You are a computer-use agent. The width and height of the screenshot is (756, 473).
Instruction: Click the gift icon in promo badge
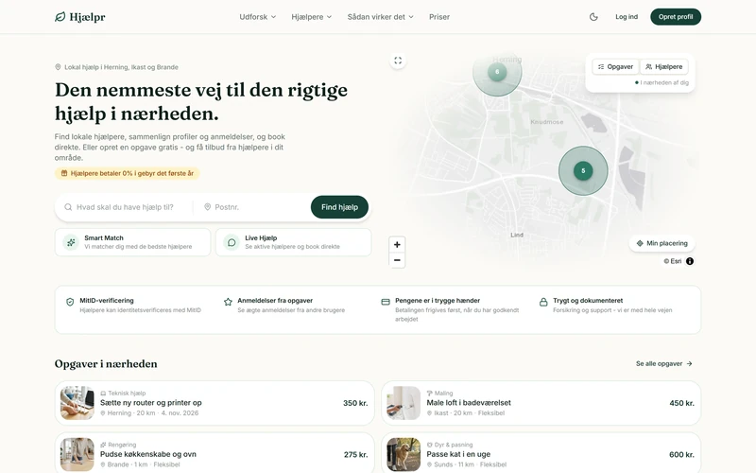(64, 173)
